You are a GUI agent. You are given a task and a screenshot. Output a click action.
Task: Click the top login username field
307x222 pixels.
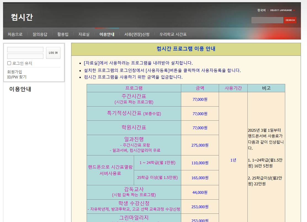coord(25,49)
